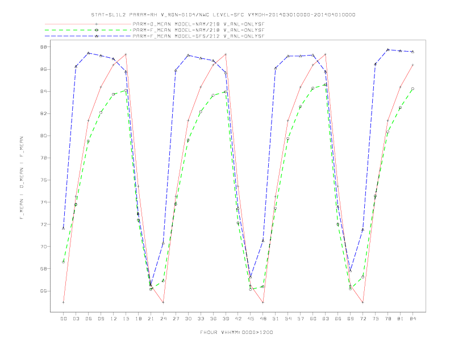Click x-axis forecast hour label 24
This screenshot has width=450, height=347.
click(x=163, y=319)
